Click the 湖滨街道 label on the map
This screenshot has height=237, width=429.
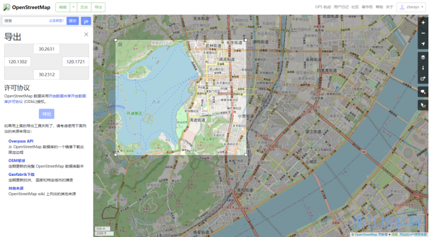point(227,59)
